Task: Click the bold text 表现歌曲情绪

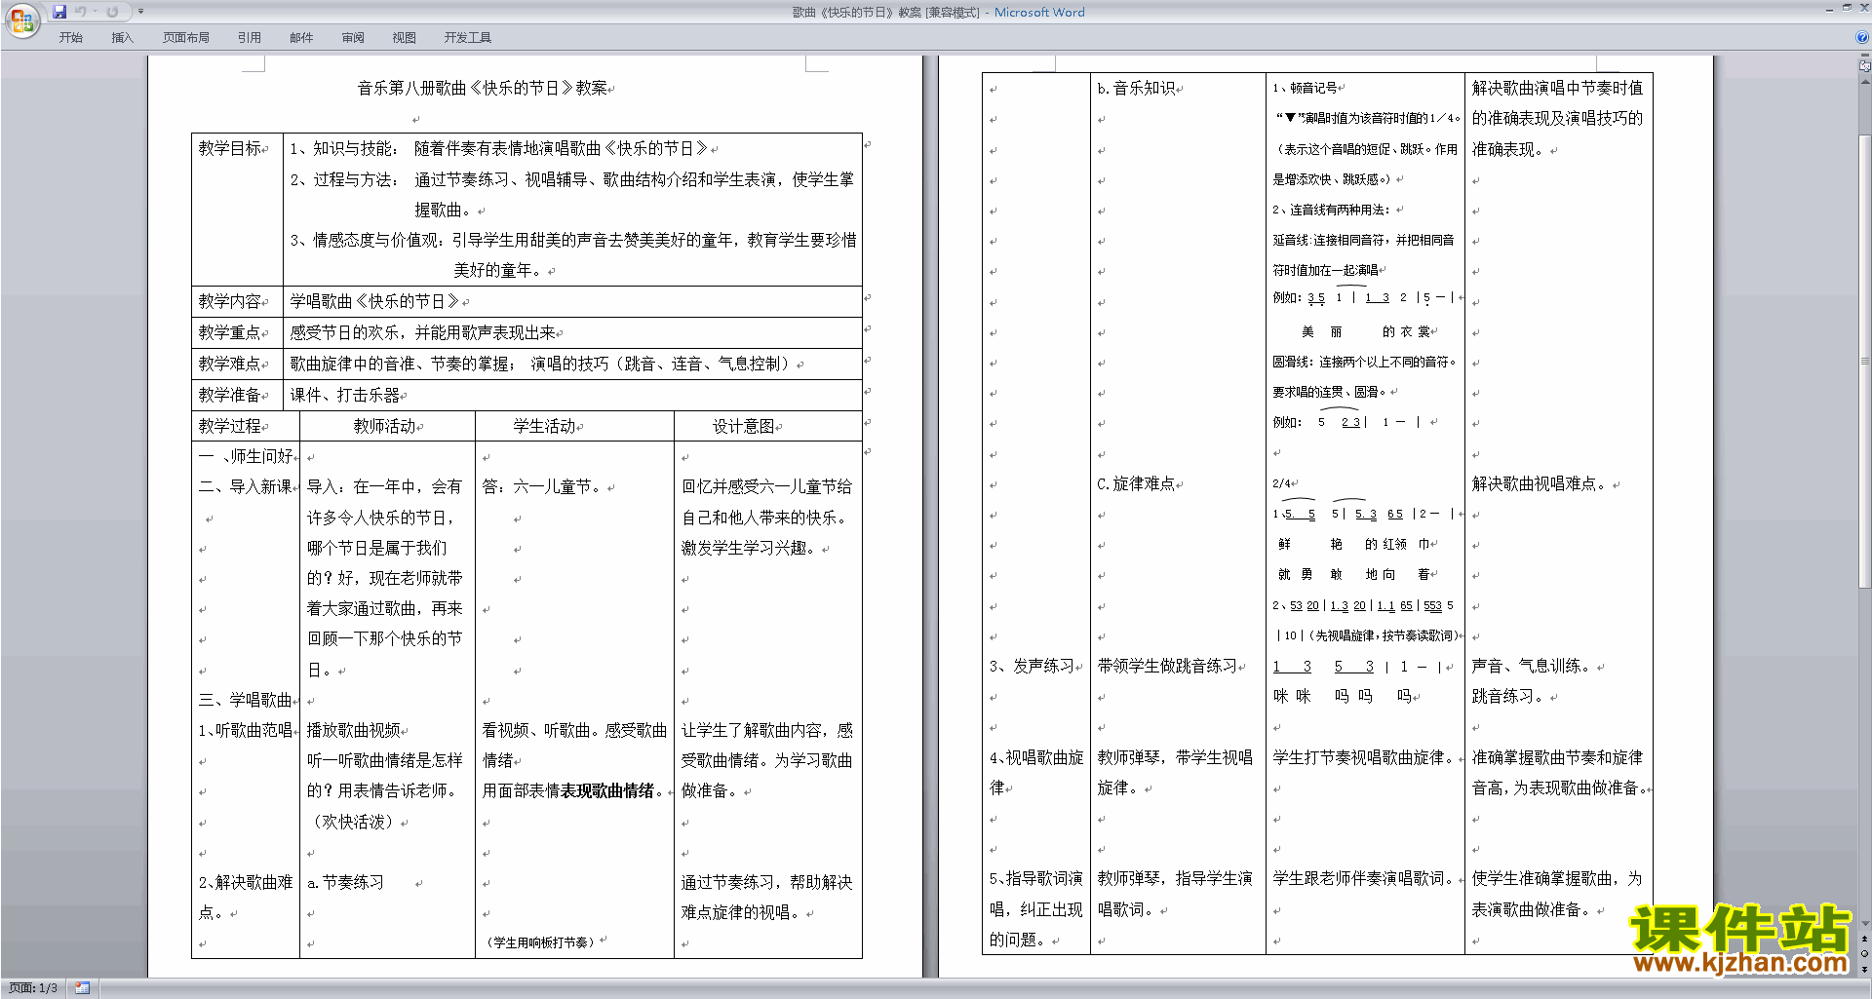Action: pos(607,790)
